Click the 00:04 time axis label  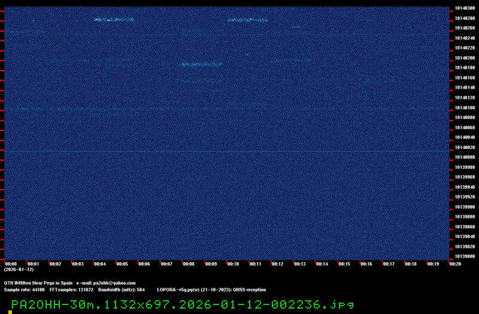coord(100,264)
